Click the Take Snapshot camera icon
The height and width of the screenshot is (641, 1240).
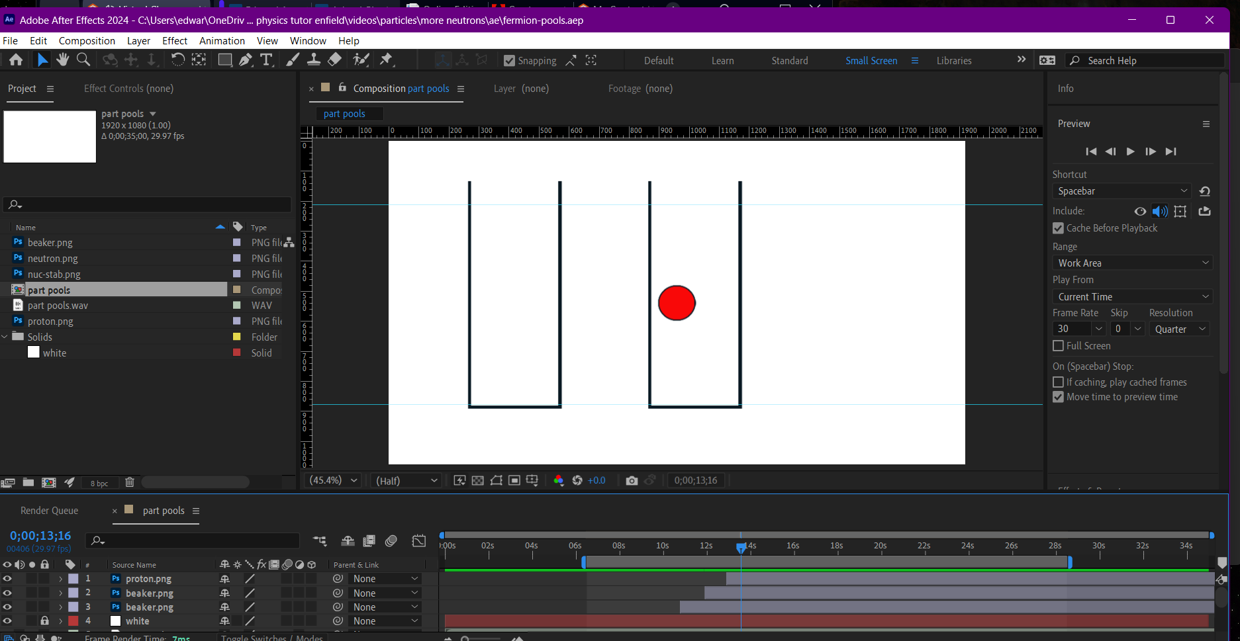pos(632,480)
